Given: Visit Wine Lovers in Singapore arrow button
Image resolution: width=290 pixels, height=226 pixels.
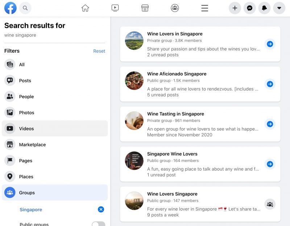Looking at the screenshot, I should [x=270, y=44].
